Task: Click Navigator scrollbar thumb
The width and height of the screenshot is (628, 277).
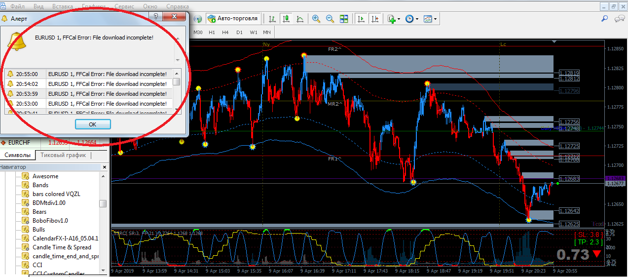Action: pyautogui.click(x=103, y=203)
